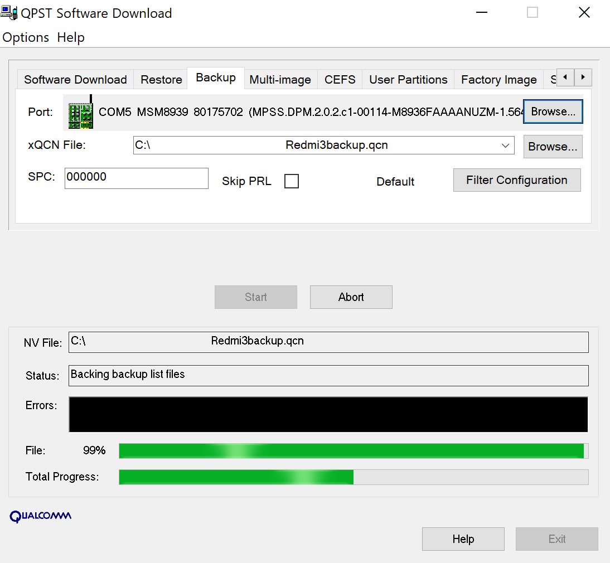The image size is (610, 563).
Task: Open the Help menu
Action: point(71,37)
